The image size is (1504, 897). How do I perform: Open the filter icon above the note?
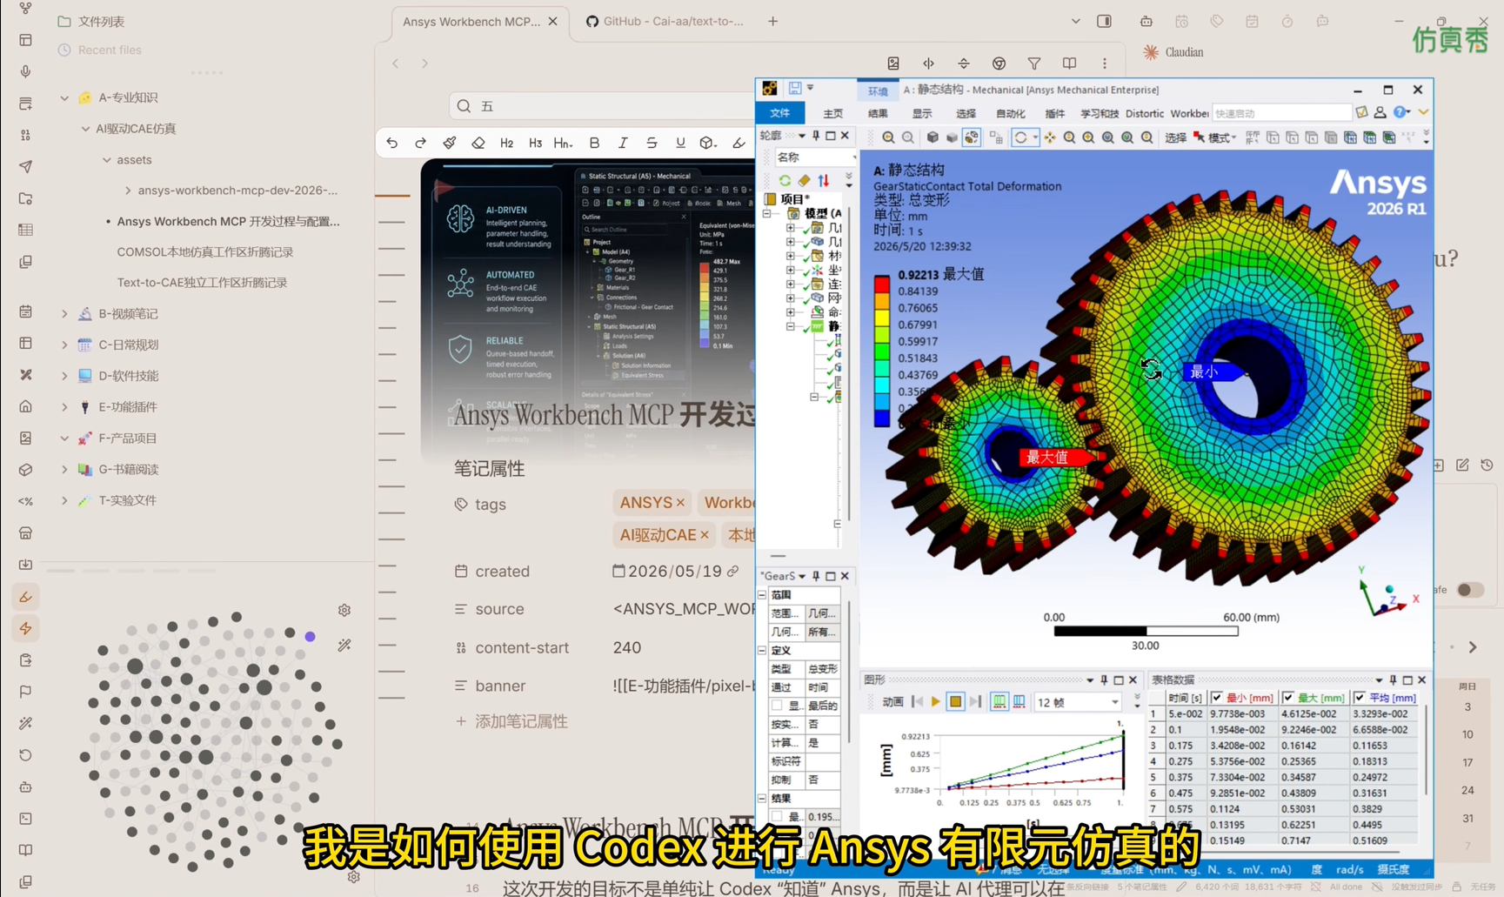tap(1034, 63)
